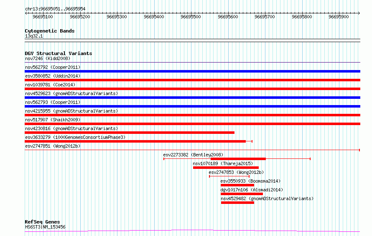Viewport: 372px width, 236px height.
Task: Click the red bar under nsv4529482
Action: [237, 203]
